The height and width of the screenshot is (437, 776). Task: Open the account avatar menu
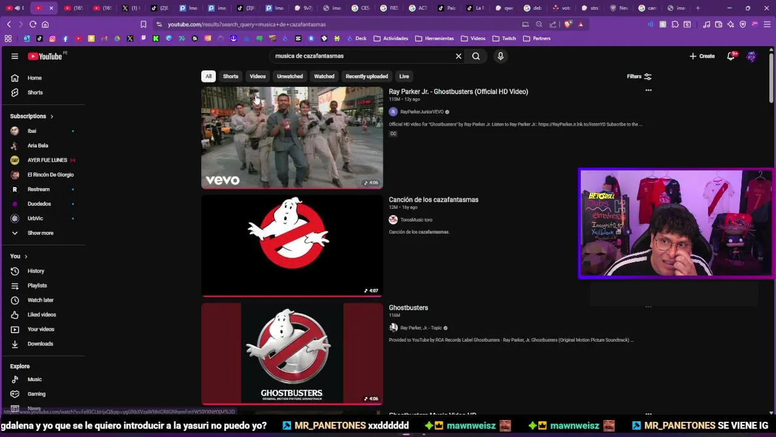pyautogui.click(x=752, y=56)
